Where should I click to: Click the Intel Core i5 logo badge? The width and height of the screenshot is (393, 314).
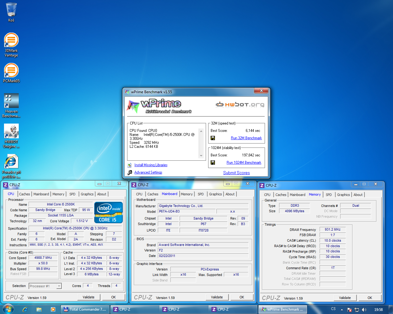[x=108, y=212]
